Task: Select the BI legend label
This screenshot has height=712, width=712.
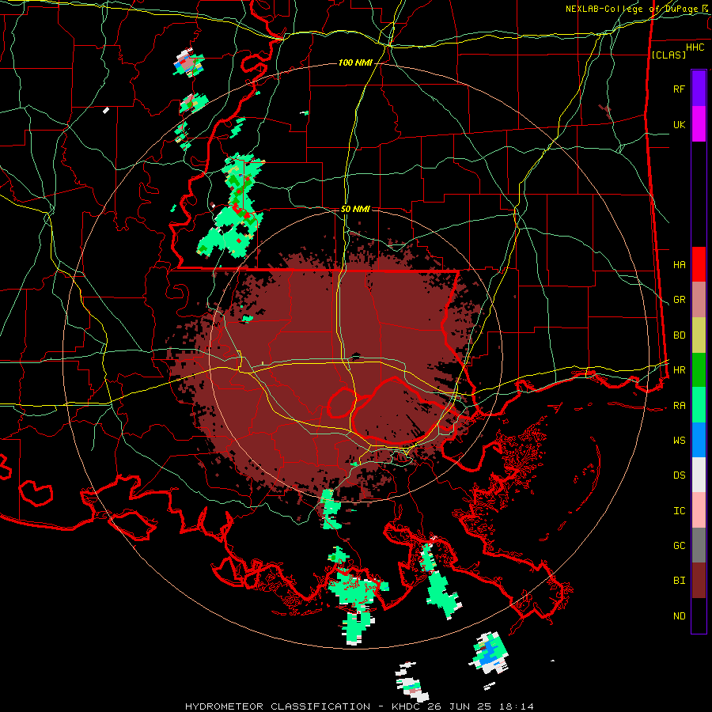Action: point(679,581)
